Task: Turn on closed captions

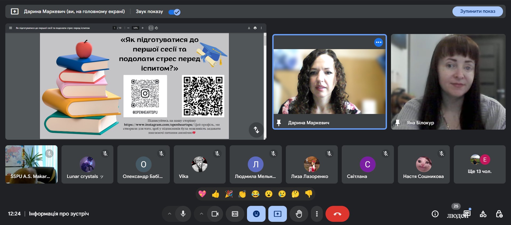Action: 235,214
